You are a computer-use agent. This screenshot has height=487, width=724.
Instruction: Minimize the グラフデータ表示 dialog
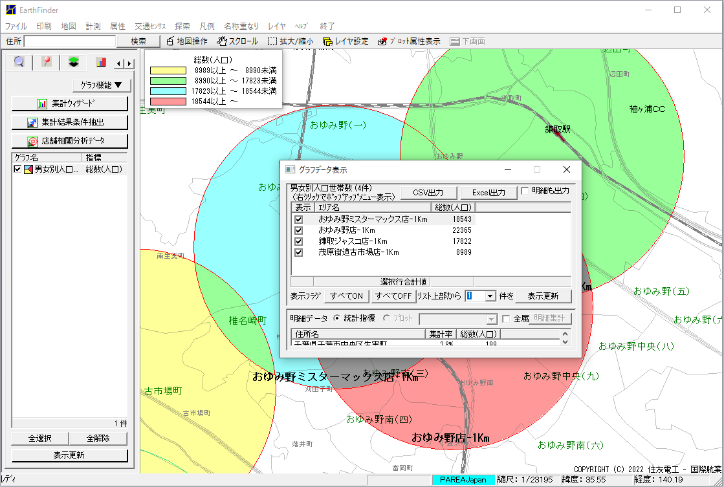pyautogui.click(x=508, y=169)
